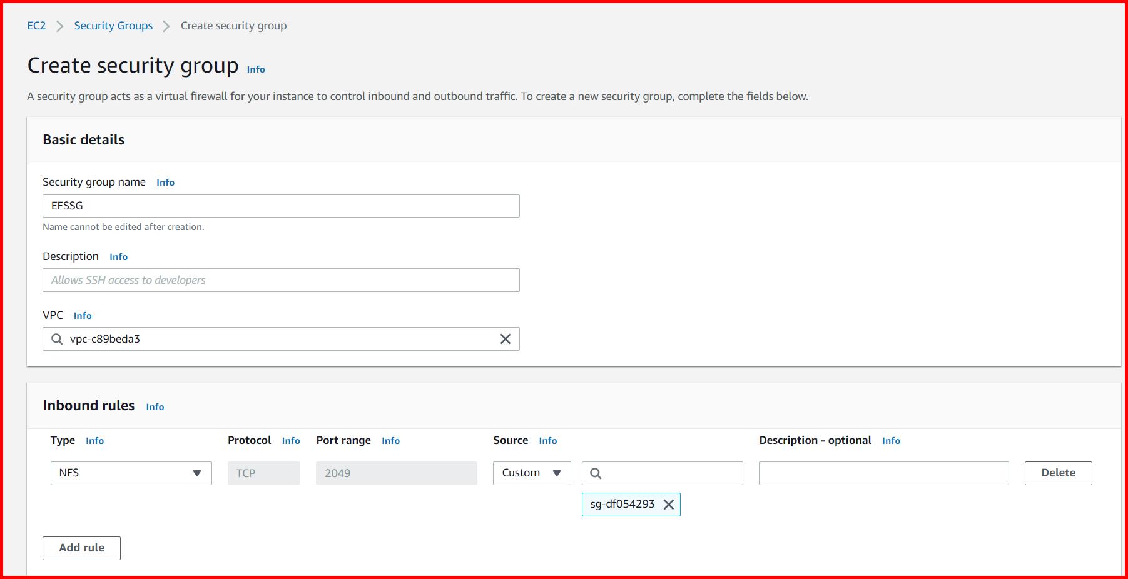This screenshot has width=1128, height=579.
Task: Click Info next to Port range
Action: click(390, 441)
